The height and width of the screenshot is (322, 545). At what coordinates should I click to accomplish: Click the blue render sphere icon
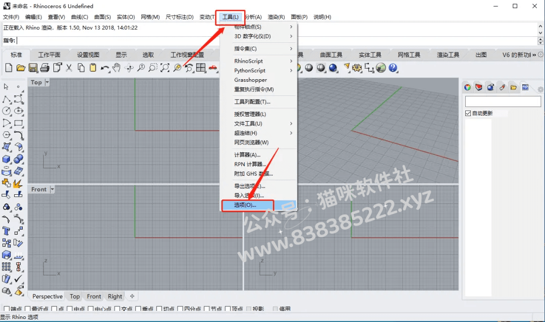tap(333, 68)
